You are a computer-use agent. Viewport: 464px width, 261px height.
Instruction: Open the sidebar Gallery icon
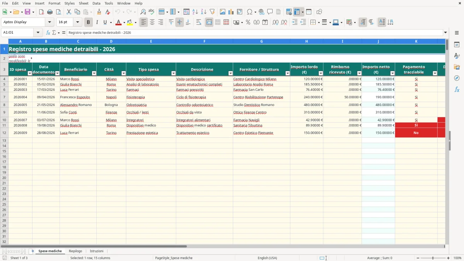457,67
